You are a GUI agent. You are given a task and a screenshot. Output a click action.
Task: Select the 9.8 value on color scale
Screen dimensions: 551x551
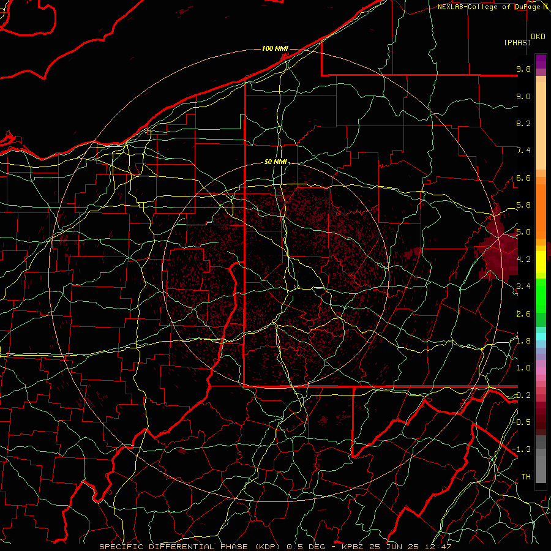click(x=523, y=69)
